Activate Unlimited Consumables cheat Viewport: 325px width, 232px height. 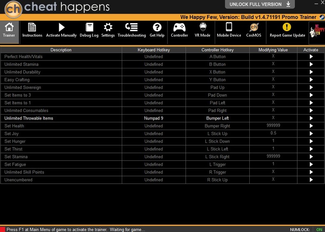pos(311,110)
